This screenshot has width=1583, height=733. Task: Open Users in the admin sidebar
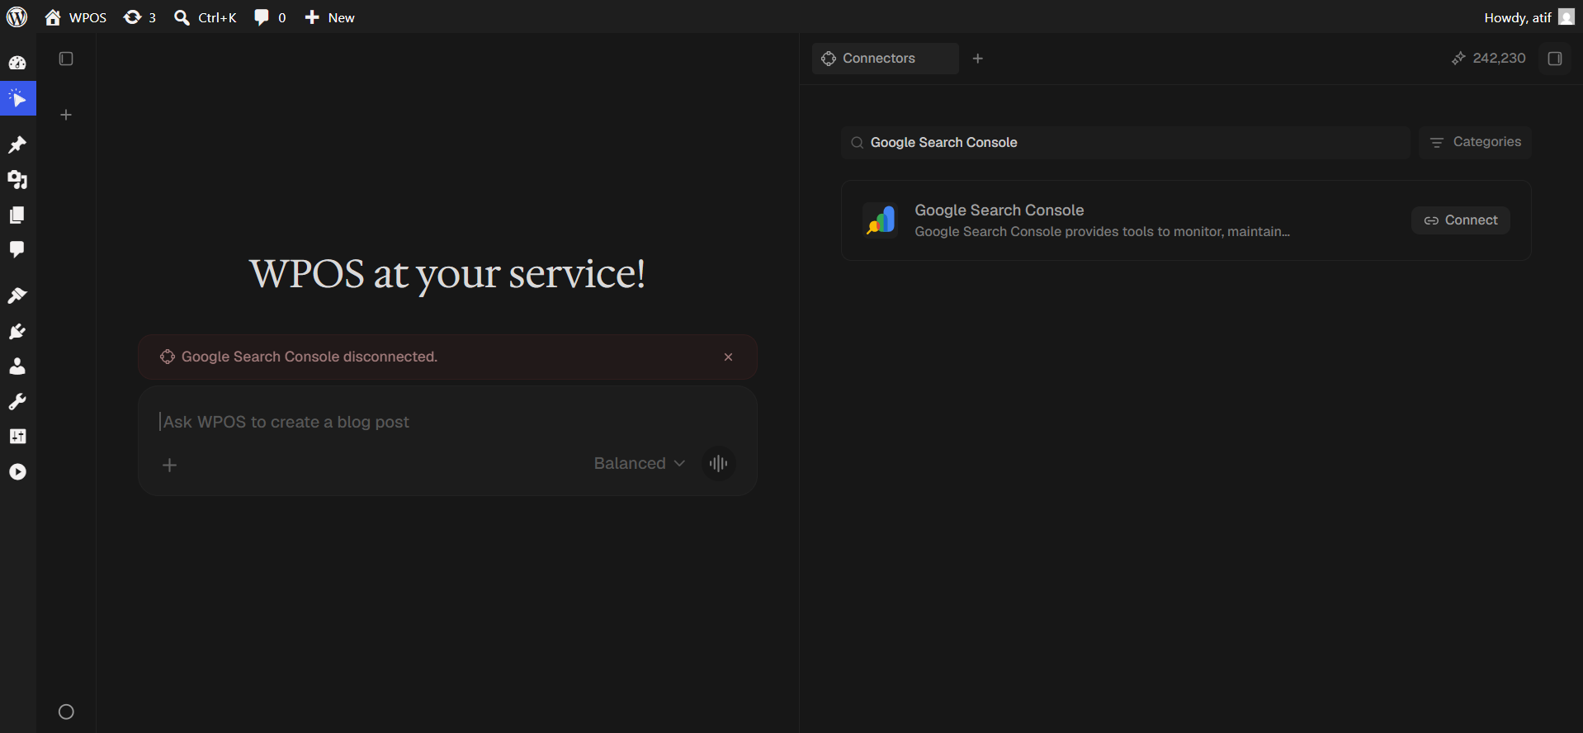[17, 366]
